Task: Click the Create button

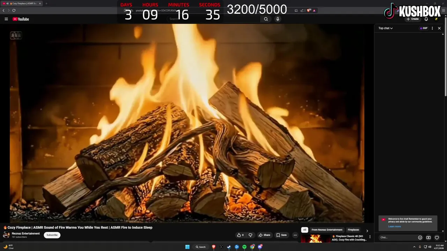Action: (x=412, y=19)
